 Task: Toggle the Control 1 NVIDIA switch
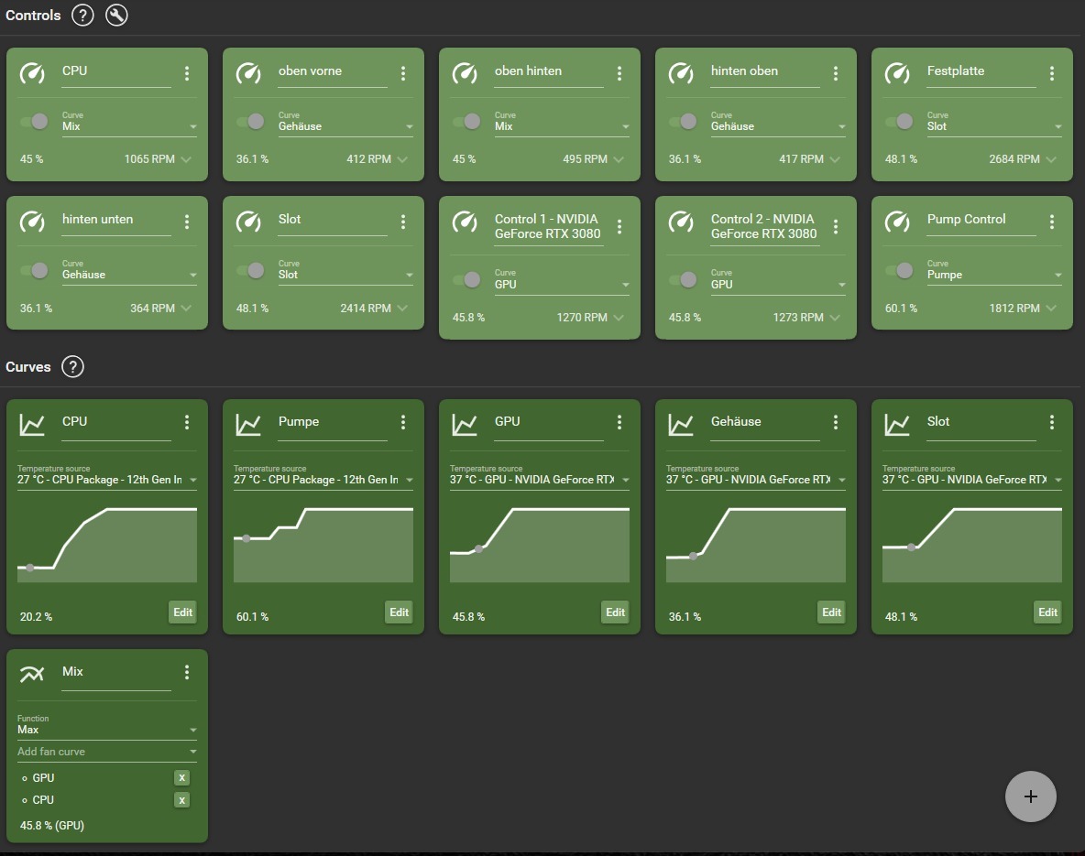click(x=466, y=279)
